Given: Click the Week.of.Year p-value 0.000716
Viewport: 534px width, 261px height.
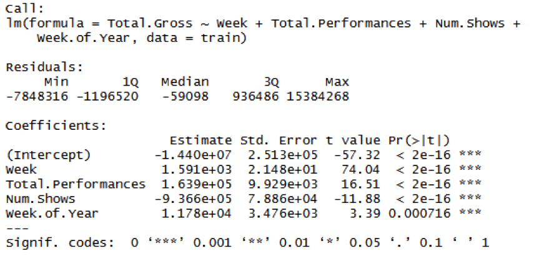Looking at the screenshot, I should [419, 214].
